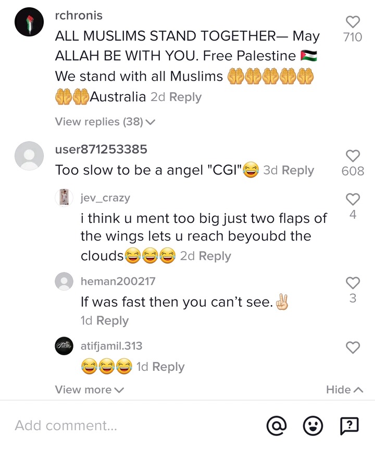Expand View more replies
The height and width of the screenshot is (451, 375).
point(90,390)
